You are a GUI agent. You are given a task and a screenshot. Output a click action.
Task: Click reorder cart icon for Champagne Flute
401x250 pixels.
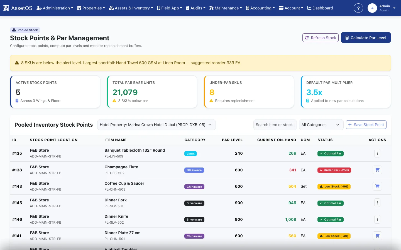click(377, 170)
